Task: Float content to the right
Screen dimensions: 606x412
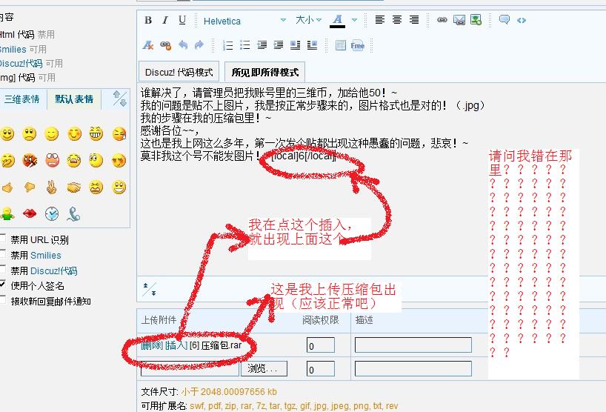Action: [312, 45]
